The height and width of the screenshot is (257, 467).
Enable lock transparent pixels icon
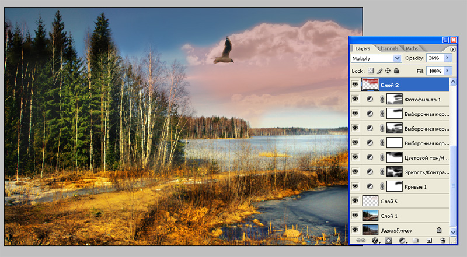tap(371, 71)
